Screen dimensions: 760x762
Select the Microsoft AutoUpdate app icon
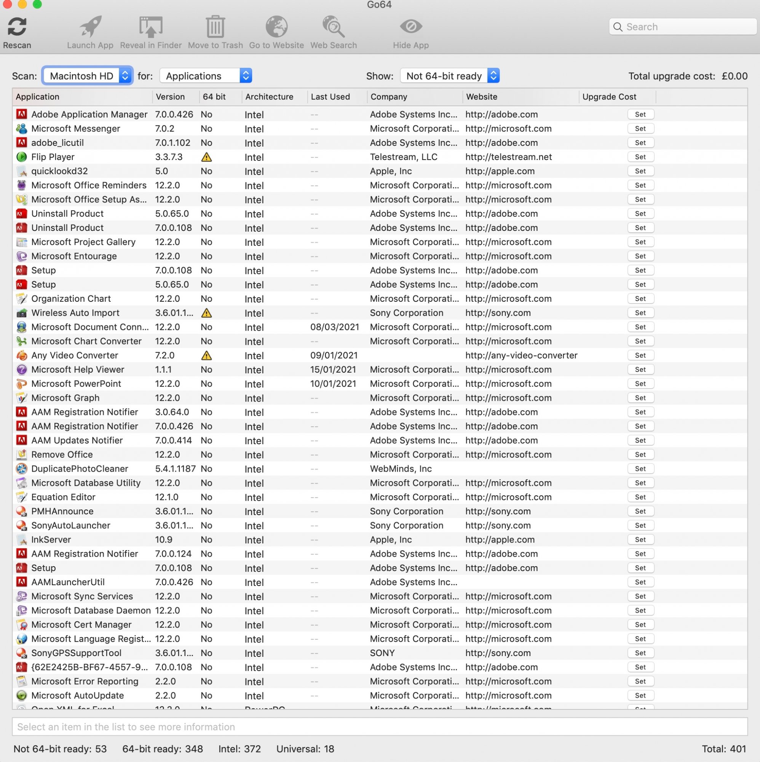22,696
